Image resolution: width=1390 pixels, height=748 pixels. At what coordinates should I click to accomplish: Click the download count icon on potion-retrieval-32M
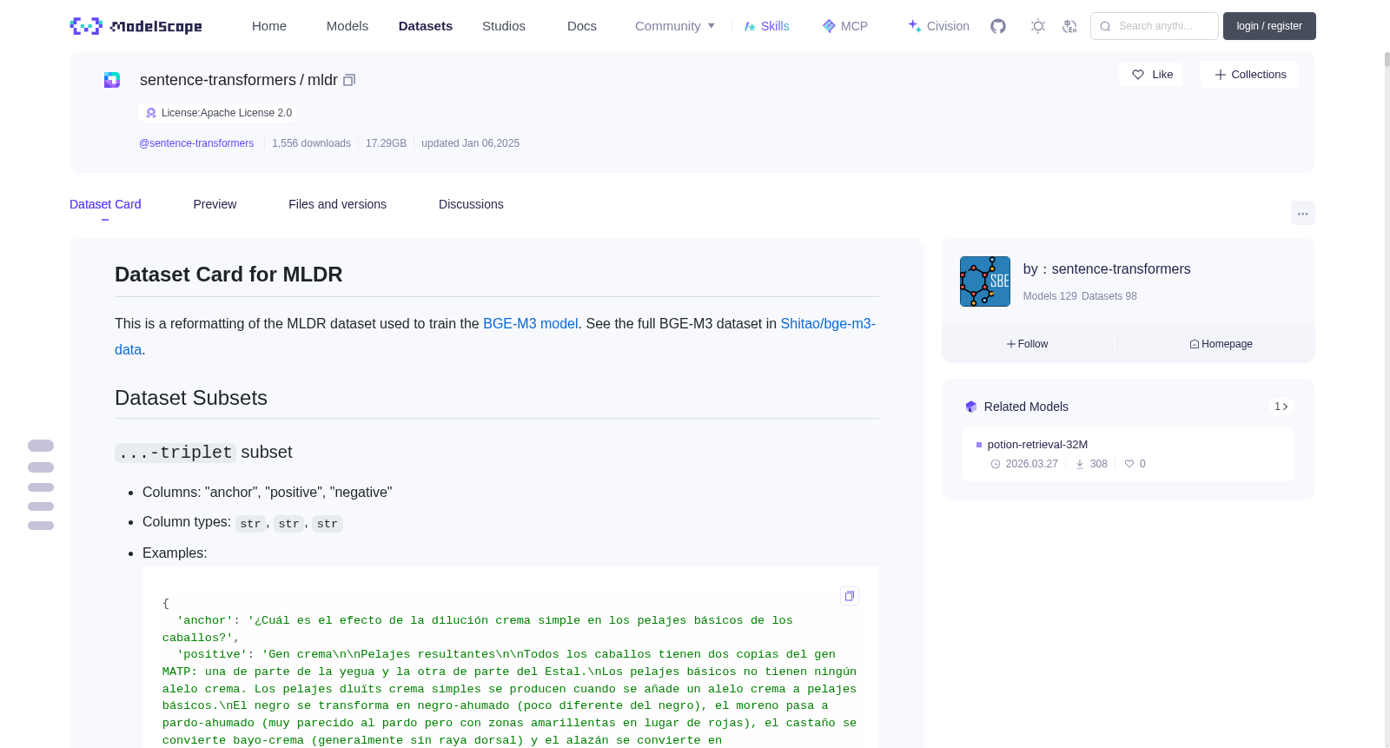[1080, 464]
